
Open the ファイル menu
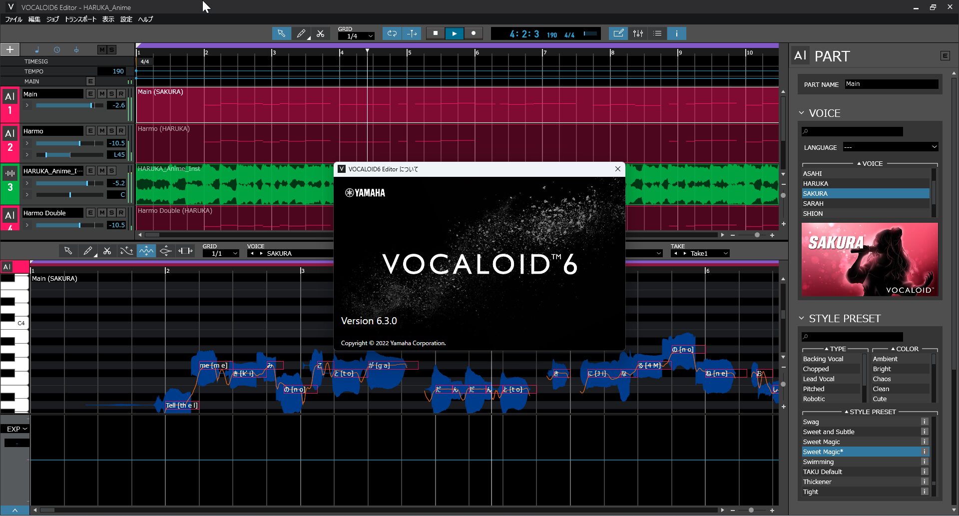[x=14, y=19]
